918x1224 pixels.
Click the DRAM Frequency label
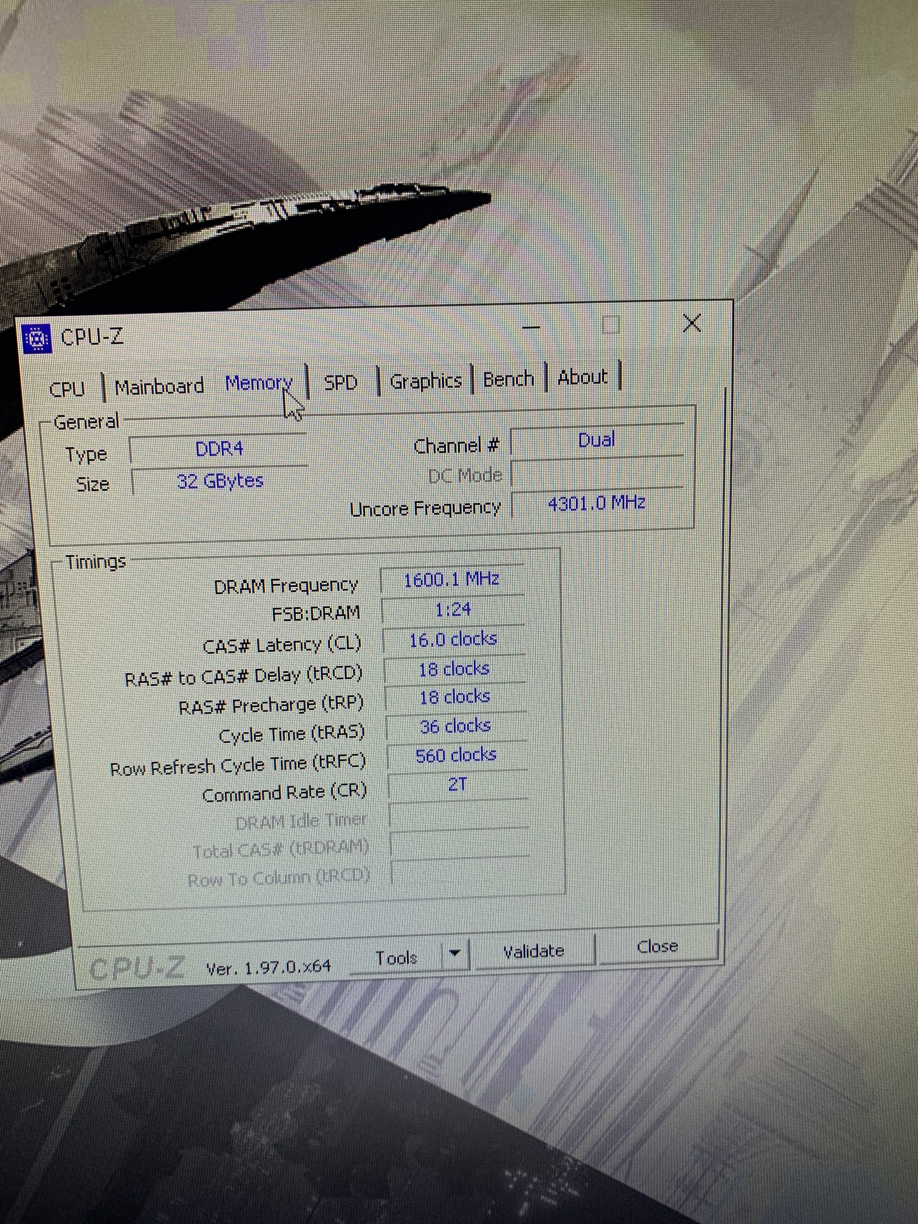(286, 586)
